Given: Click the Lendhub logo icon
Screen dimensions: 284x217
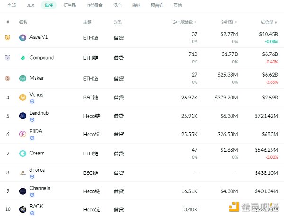Looking at the screenshot, I should [x=23, y=116].
